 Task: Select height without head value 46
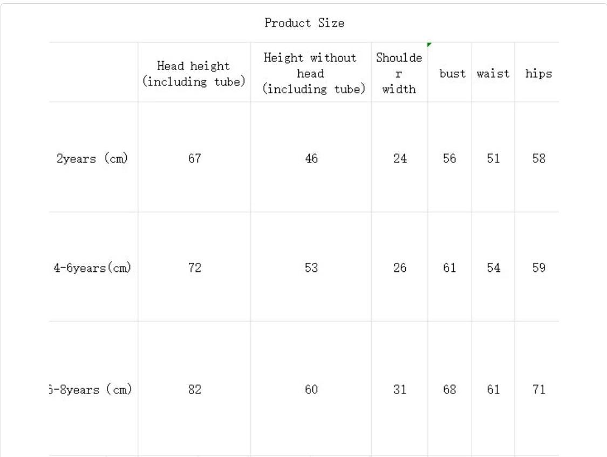coord(311,158)
